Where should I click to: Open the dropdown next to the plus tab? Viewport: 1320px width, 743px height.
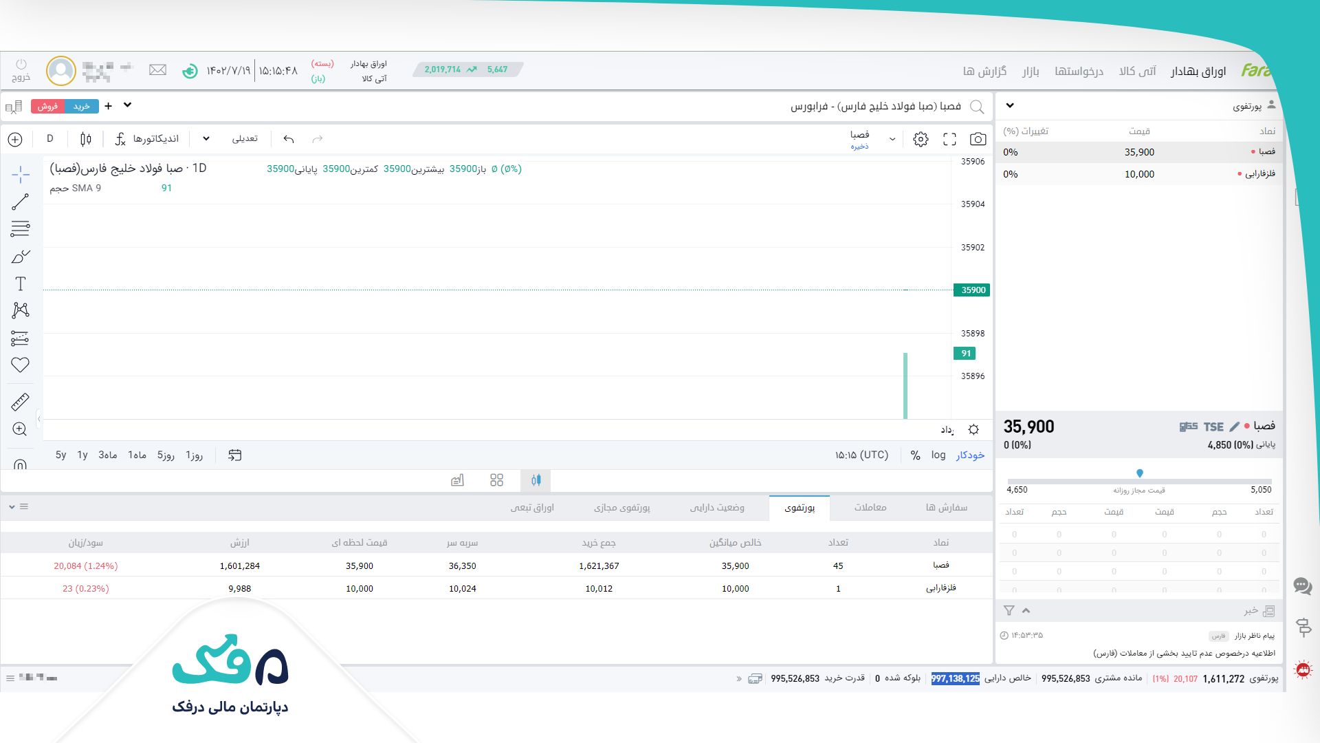click(127, 105)
